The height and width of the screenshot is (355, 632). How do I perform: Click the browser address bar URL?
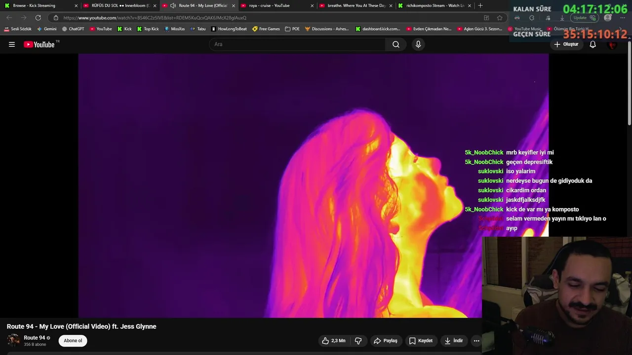(x=155, y=18)
